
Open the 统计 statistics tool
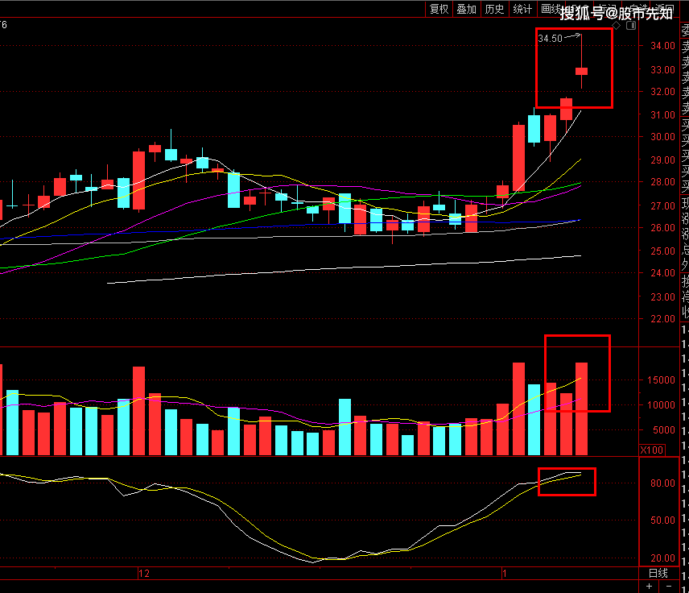pos(522,9)
